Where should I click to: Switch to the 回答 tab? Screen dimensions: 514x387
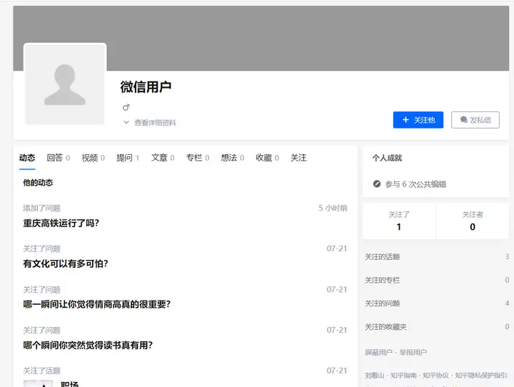58,158
